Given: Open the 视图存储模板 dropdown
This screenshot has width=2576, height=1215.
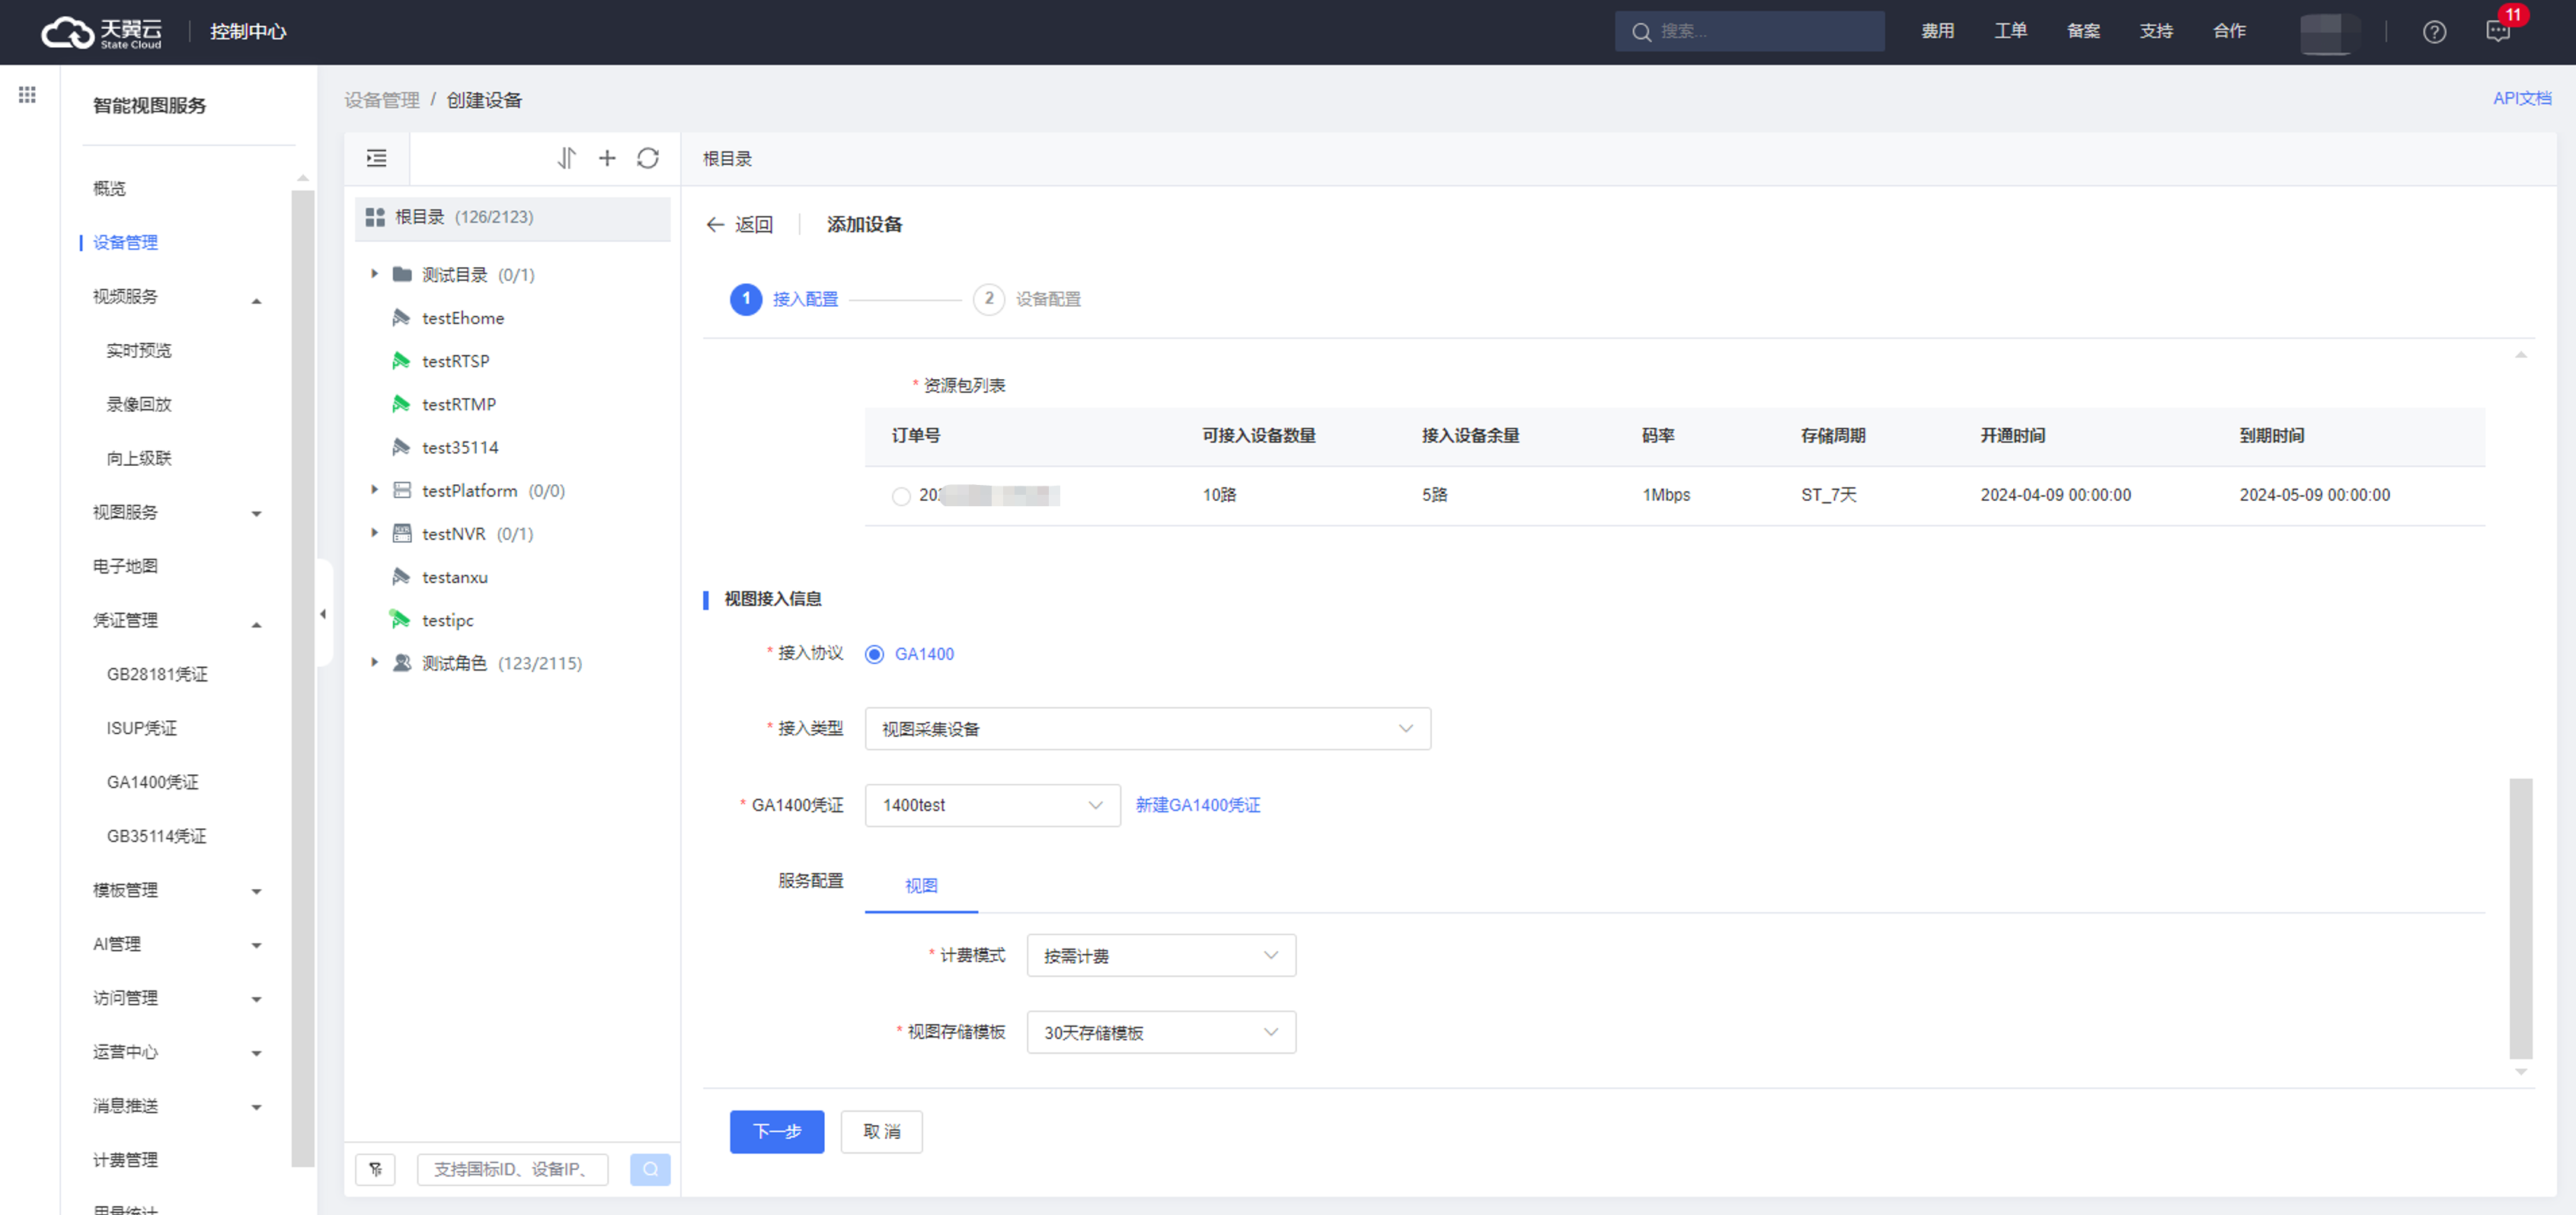Looking at the screenshot, I should click(x=1161, y=1032).
